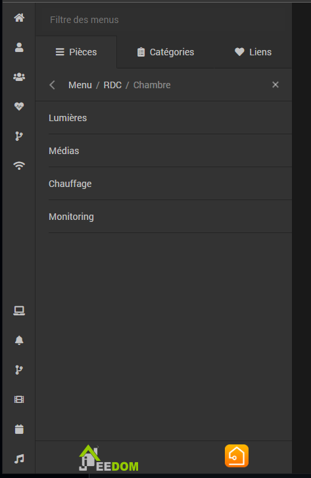Open the wifi network icon

[19, 165]
